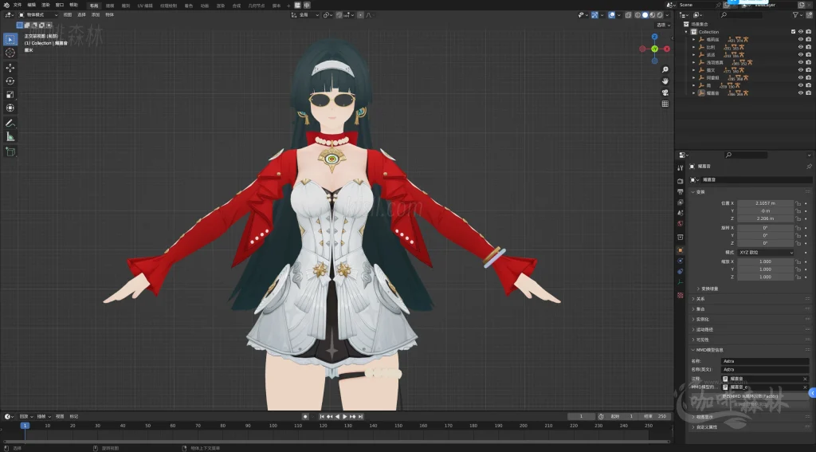Hide 派派 via its eye icon
816x452 pixels.
[x=801, y=55]
